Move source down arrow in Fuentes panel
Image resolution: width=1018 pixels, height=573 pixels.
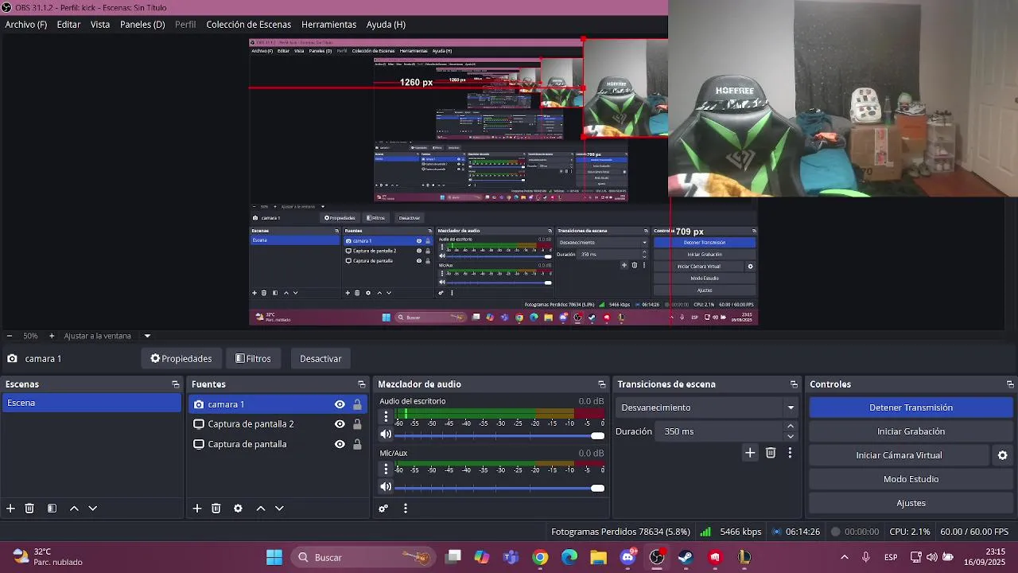(279, 509)
